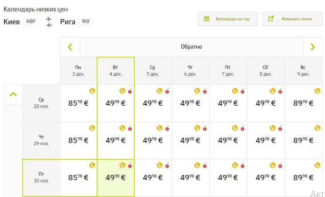Click the edit pencil icon in change search
This screenshot has height=197, width=325.
click(271, 19)
